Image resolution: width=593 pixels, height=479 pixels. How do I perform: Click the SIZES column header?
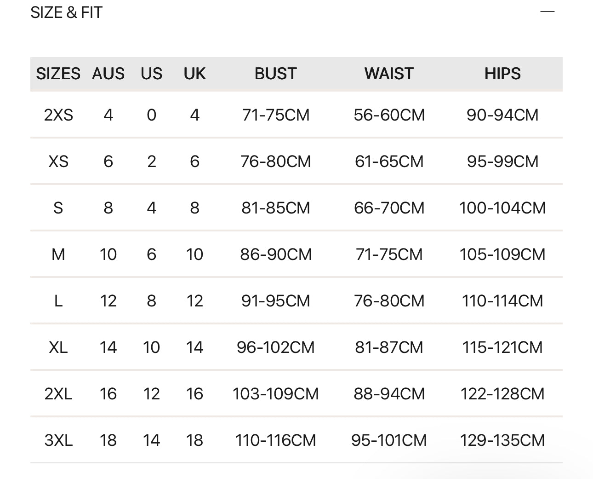click(x=58, y=74)
